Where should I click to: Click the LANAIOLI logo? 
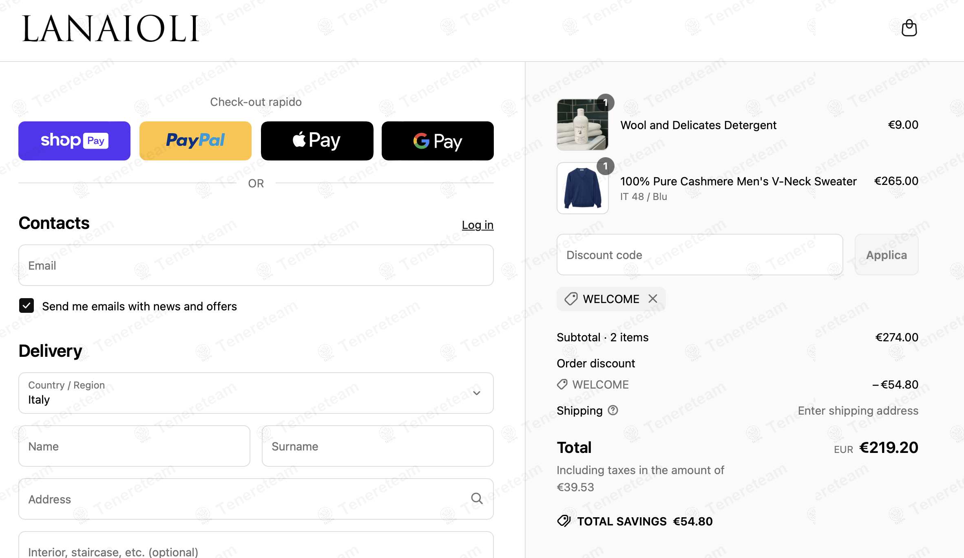(111, 29)
